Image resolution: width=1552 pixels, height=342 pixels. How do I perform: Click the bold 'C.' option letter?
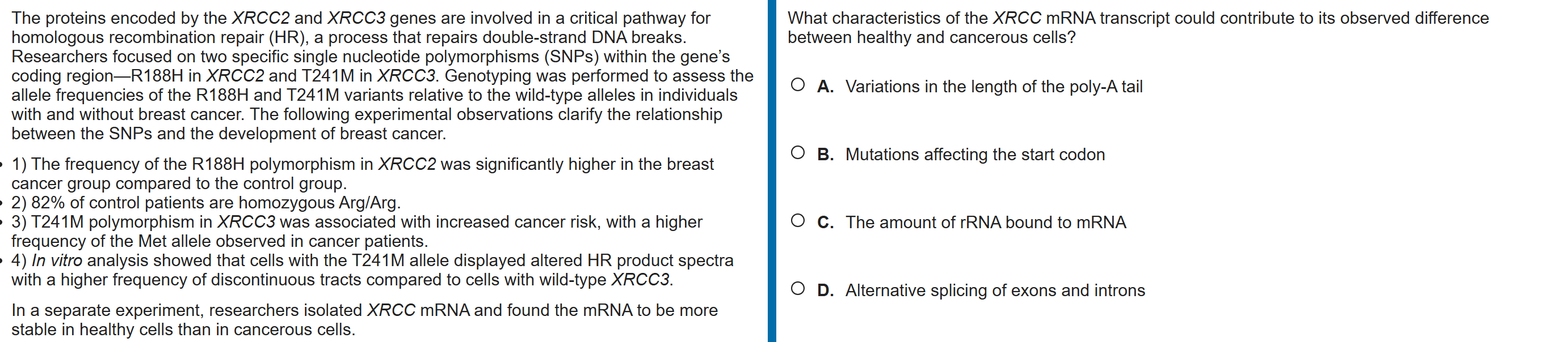pyautogui.click(x=826, y=223)
